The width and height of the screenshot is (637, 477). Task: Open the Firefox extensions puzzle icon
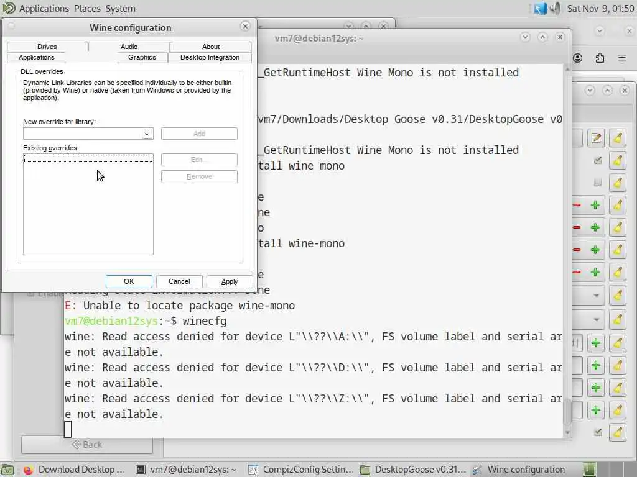[600, 58]
